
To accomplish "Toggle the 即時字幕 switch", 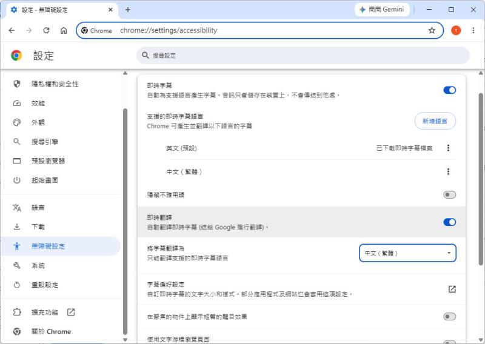I will 449,90.
